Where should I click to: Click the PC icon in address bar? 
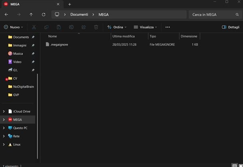point(57,14)
